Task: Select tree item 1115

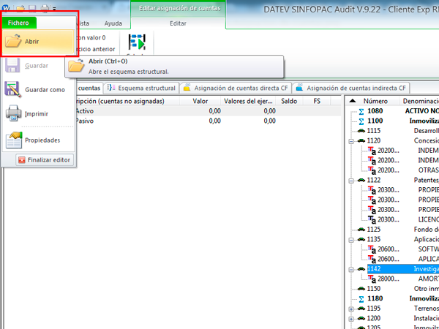Action: tap(374, 131)
